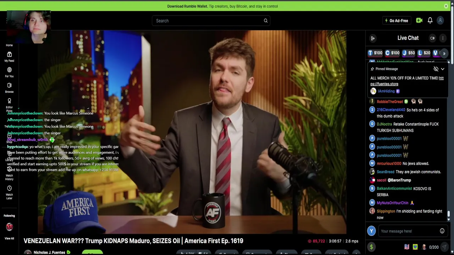454x255 pixels.
Task: Select the US flag emote below chat
Action: pyautogui.click(x=407, y=247)
